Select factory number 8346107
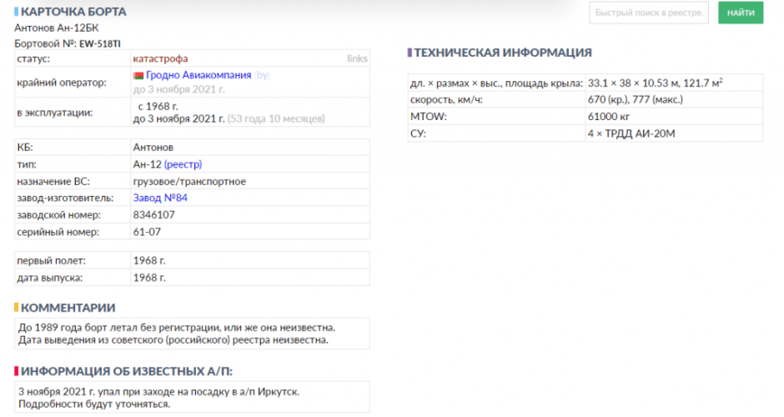This screenshot has width=784, height=417. click(154, 214)
